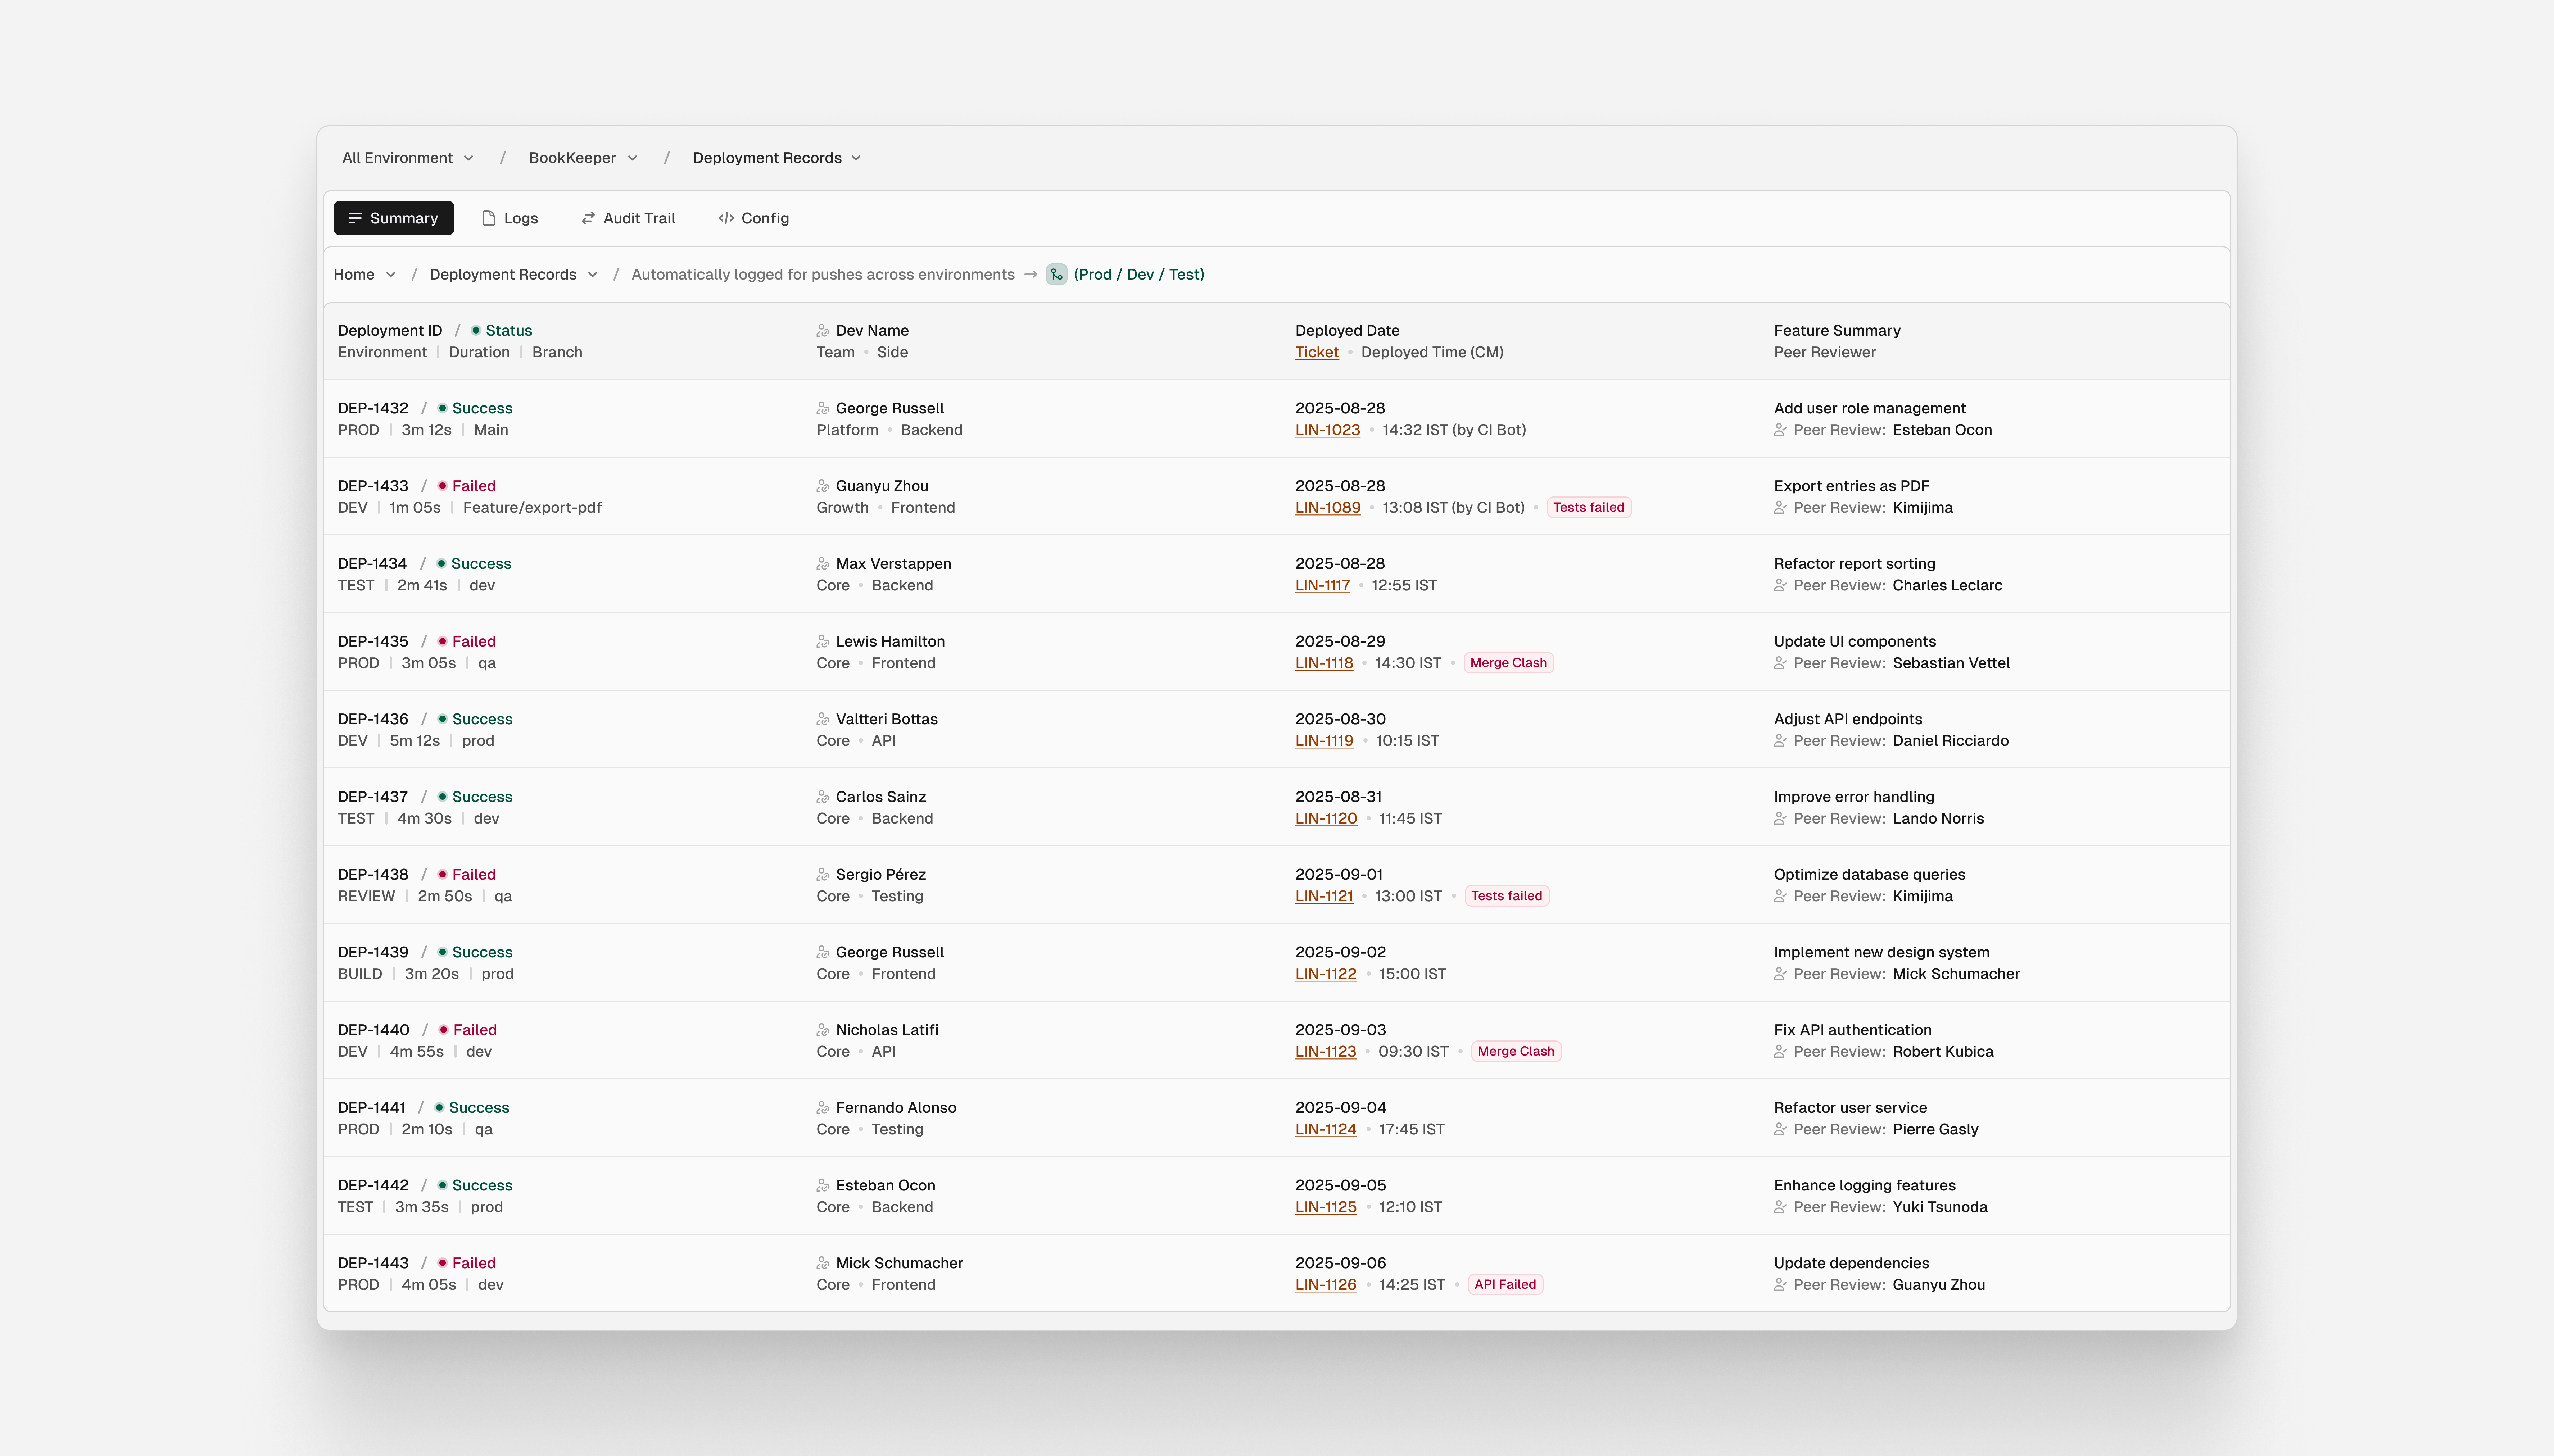The height and width of the screenshot is (1456, 2554).
Task: Click the Config code brackets icon
Action: pos(726,218)
